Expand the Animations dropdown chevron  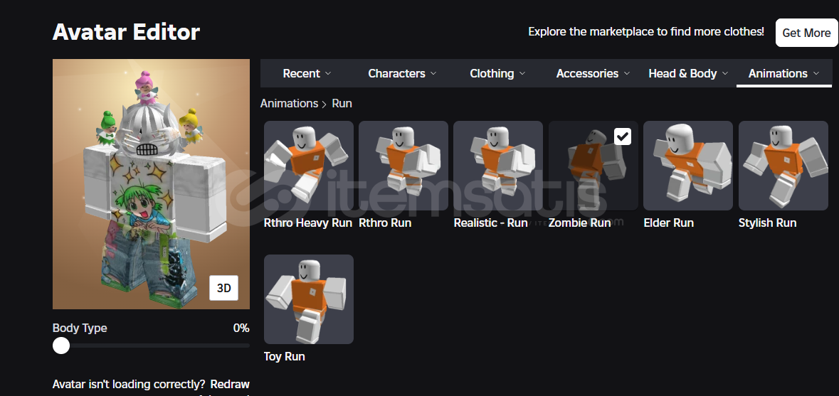[x=816, y=73]
